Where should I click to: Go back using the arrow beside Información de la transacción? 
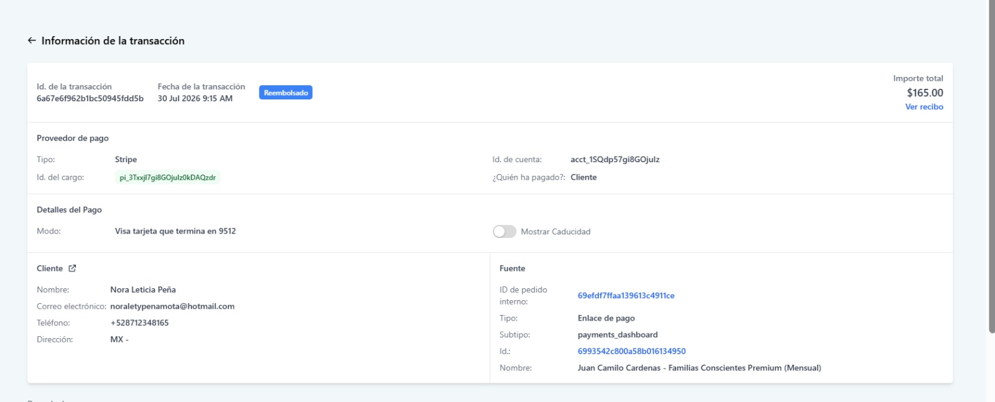(x=32, y=40)
